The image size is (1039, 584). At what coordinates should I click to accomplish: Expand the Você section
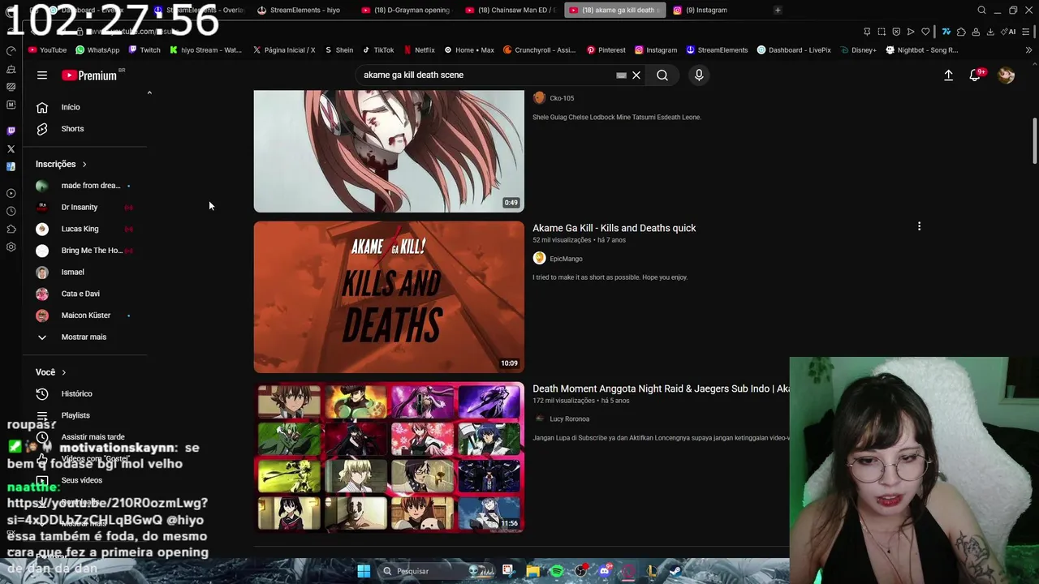point(51,372)
